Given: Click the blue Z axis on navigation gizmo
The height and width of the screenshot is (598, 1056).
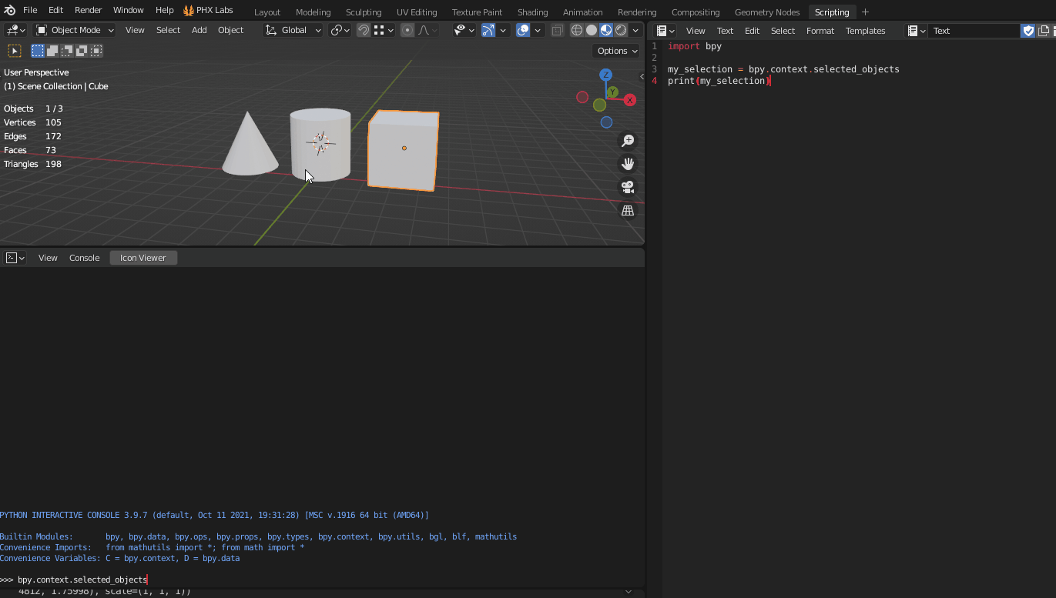Looking at the screenshot, I should pyautogui.click(x=605, y=75).
